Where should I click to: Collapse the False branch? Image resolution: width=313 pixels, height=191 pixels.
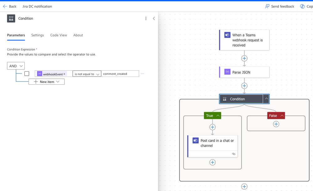(282, 116)
